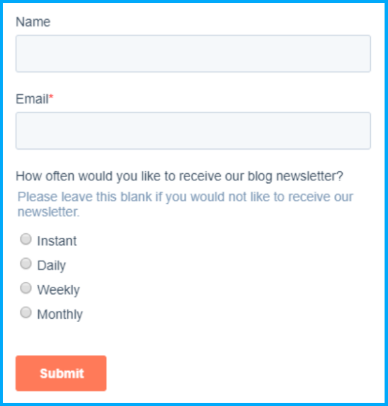388x406 pixels.
Task: Focus the Name text field
Action: [x=193, y=54]
